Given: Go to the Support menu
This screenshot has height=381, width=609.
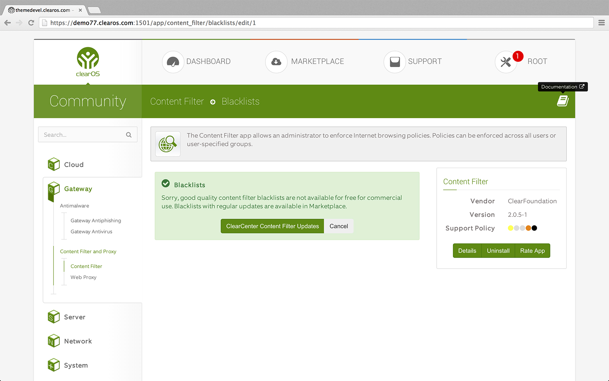Looking at the screenshot, I should coord(425,62).
